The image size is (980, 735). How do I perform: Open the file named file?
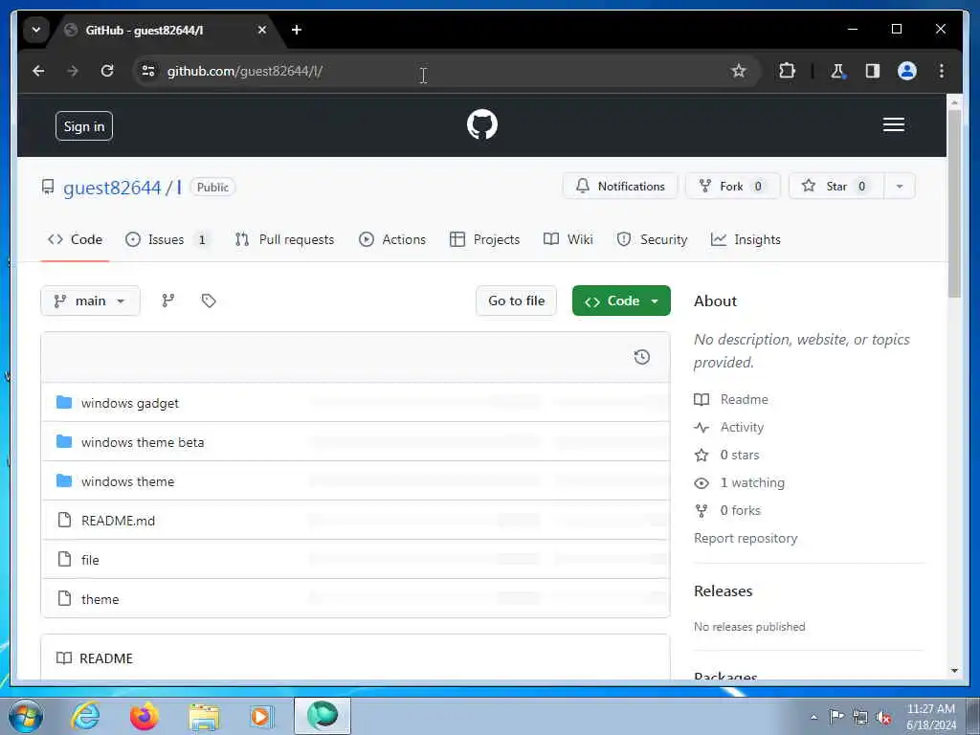(x=90, y=560)
